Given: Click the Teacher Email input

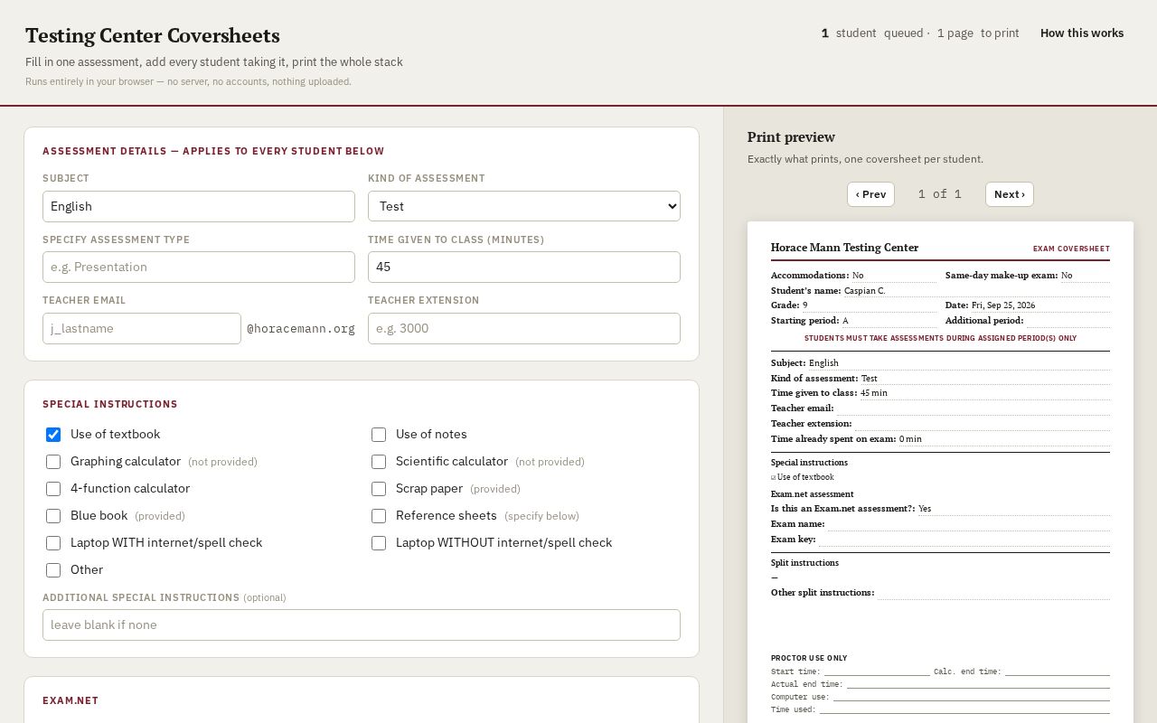Looking at the screenshot, I should coord(142,328).
